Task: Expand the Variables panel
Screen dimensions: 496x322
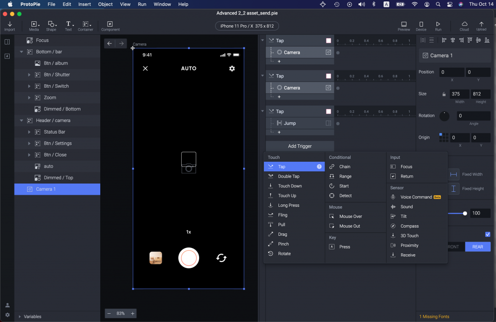Action: tap(20, 317)
